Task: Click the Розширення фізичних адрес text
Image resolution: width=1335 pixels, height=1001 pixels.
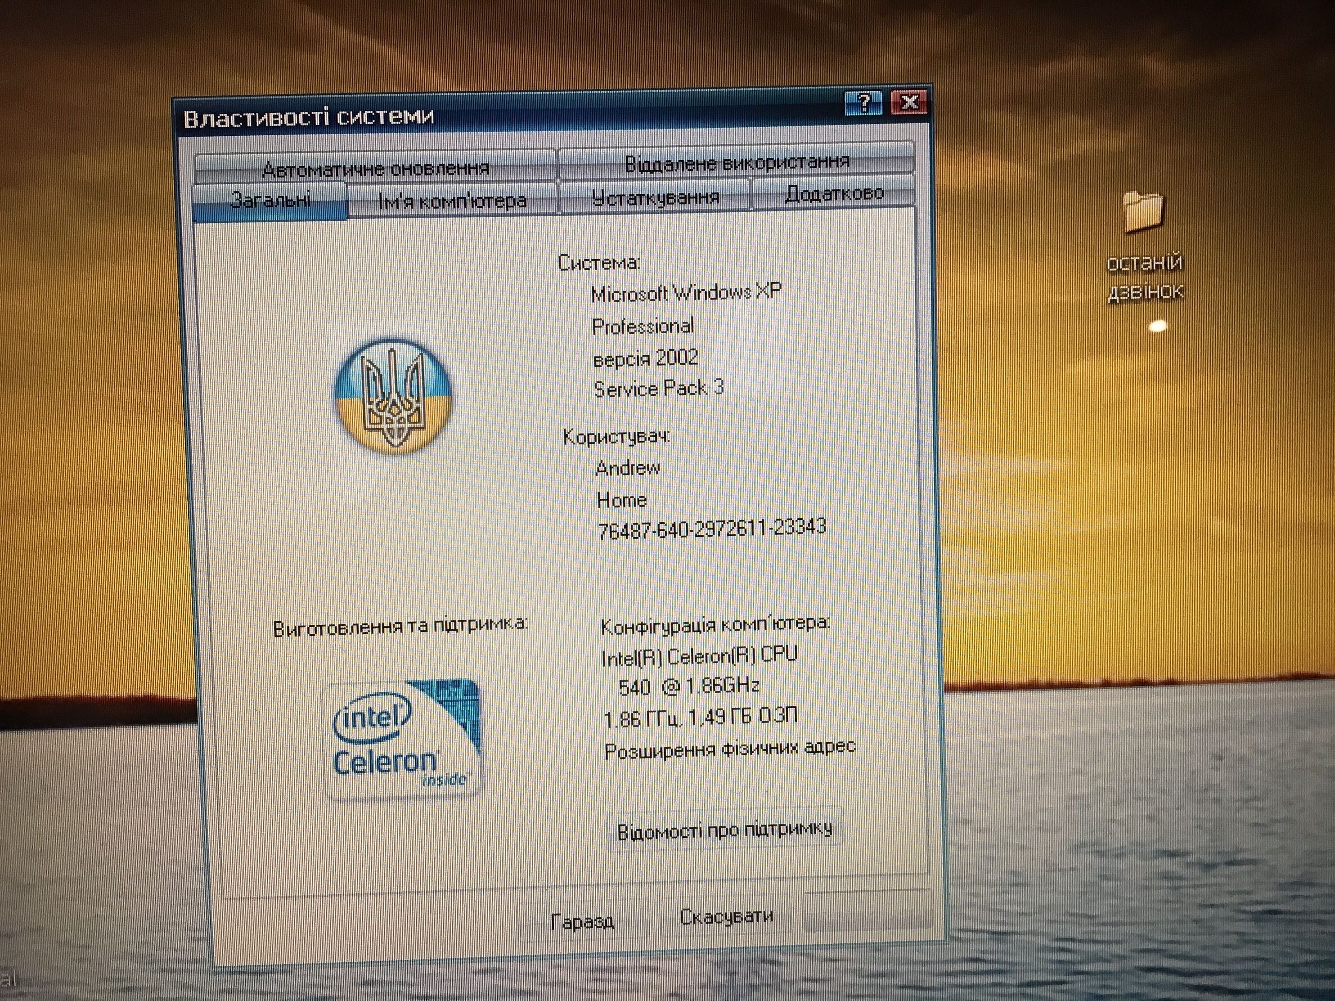Action: 730,749
